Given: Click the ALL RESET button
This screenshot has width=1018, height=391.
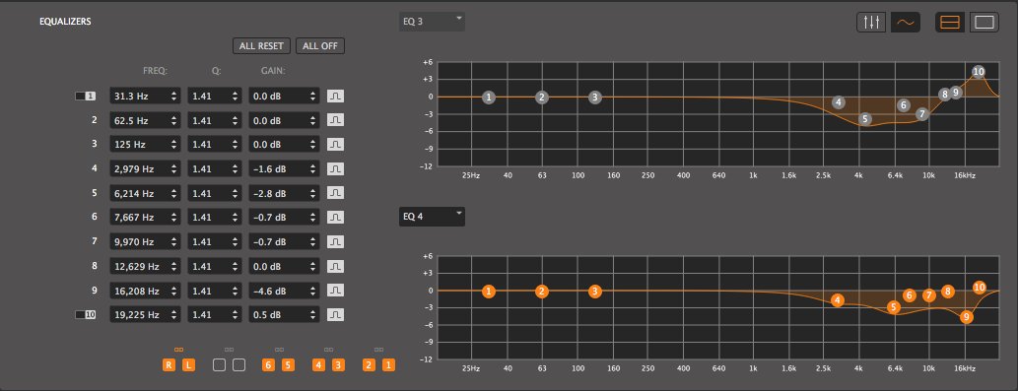Looking at the screenshot, I should click(261, 46).
